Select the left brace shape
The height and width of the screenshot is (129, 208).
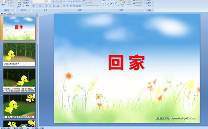click(113, 5)
